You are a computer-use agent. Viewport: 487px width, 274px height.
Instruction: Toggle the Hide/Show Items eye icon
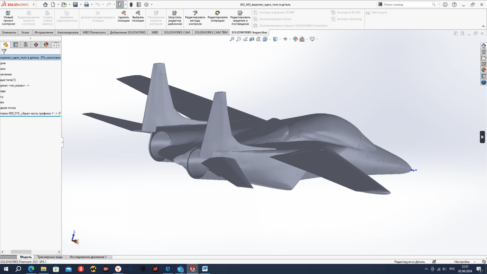click(285, 39)
